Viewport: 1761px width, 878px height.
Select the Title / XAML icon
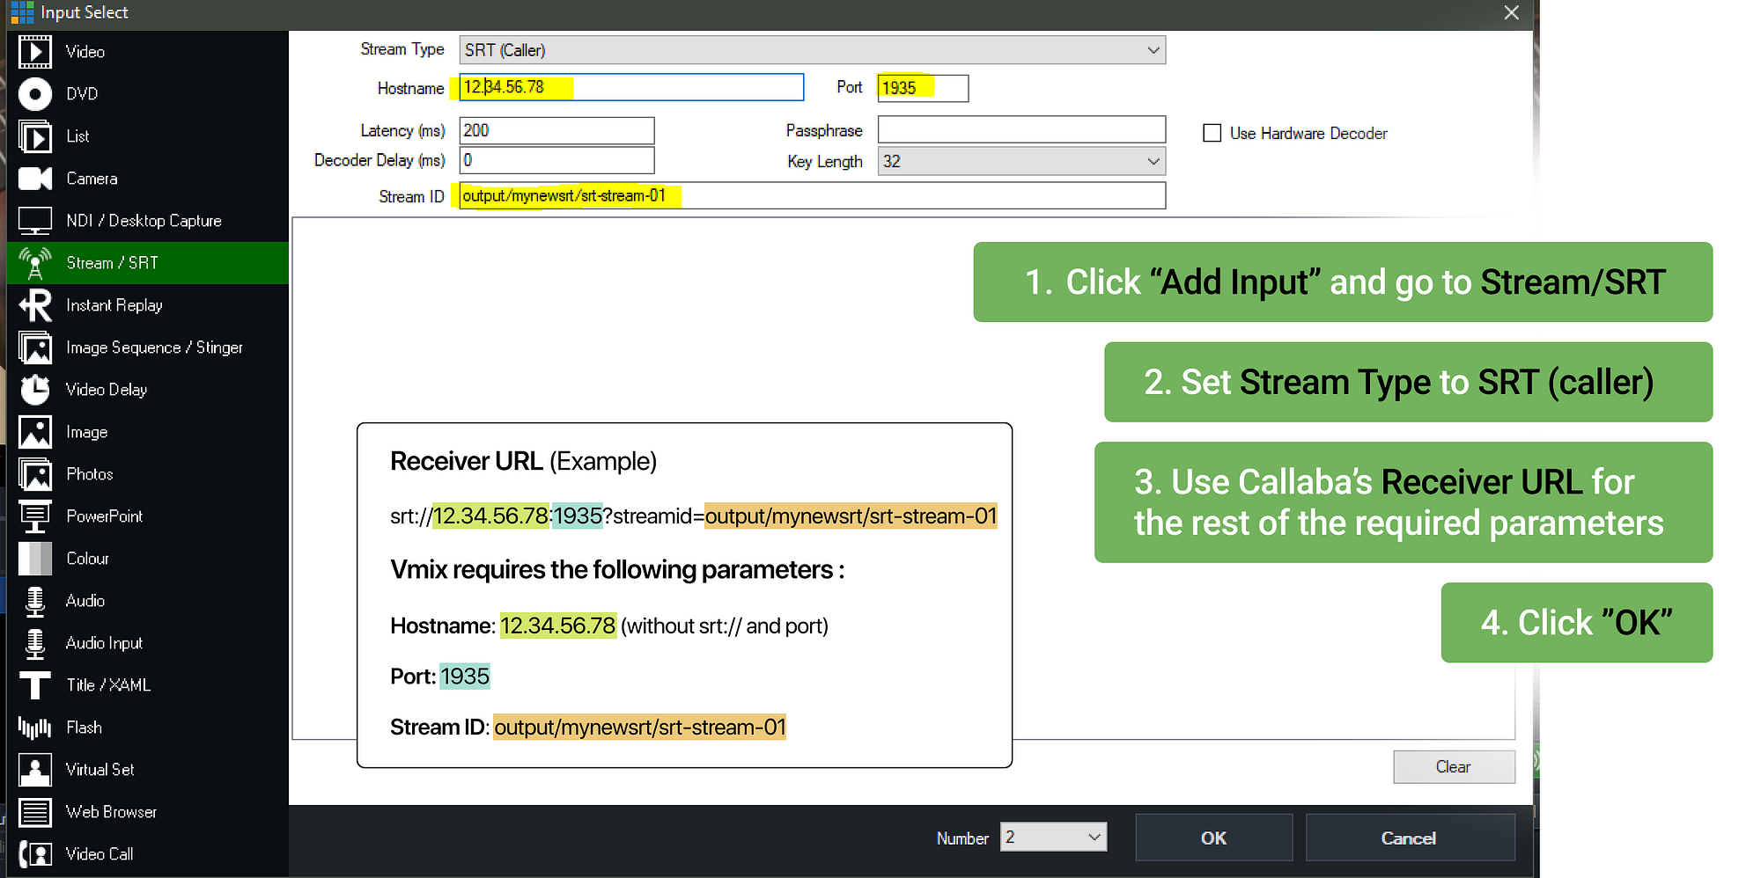35,684
